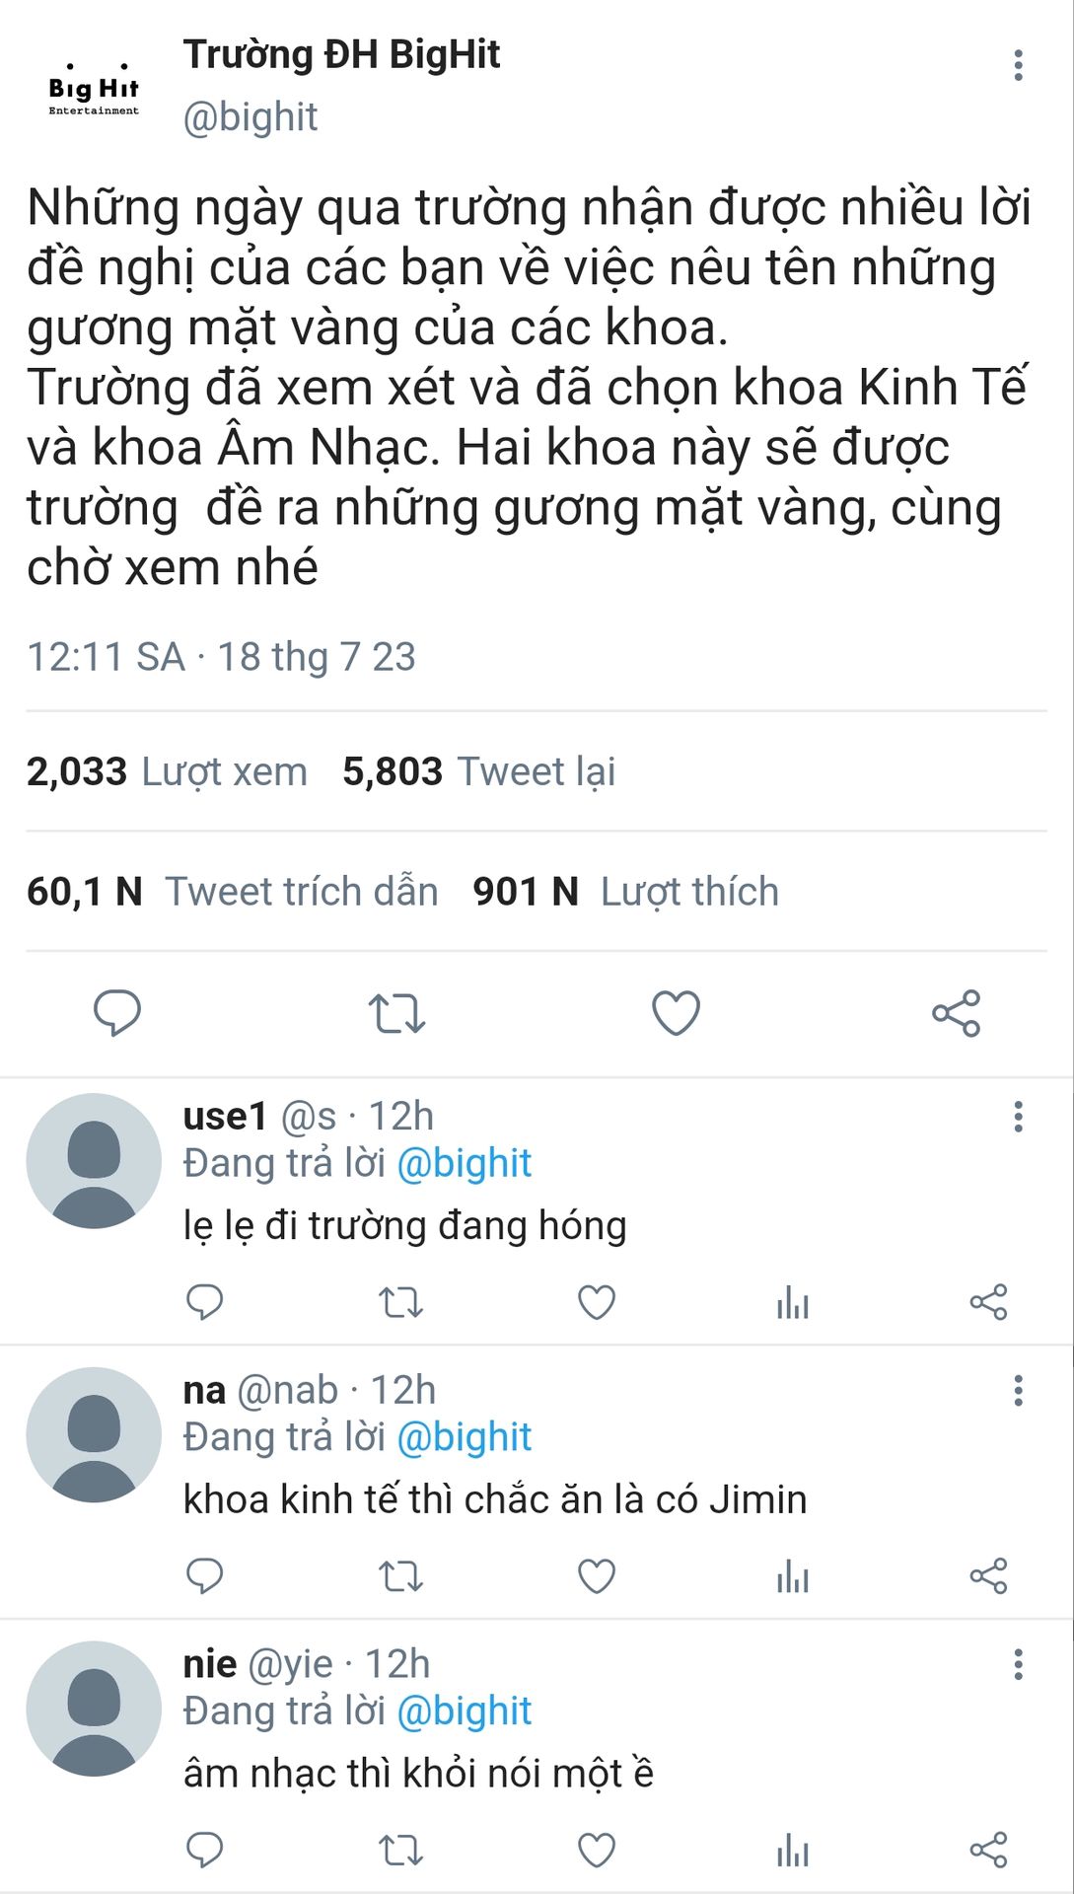The image size is (1074, 1894).
Task: Open na's default avatar
Action: point(94,1435)
